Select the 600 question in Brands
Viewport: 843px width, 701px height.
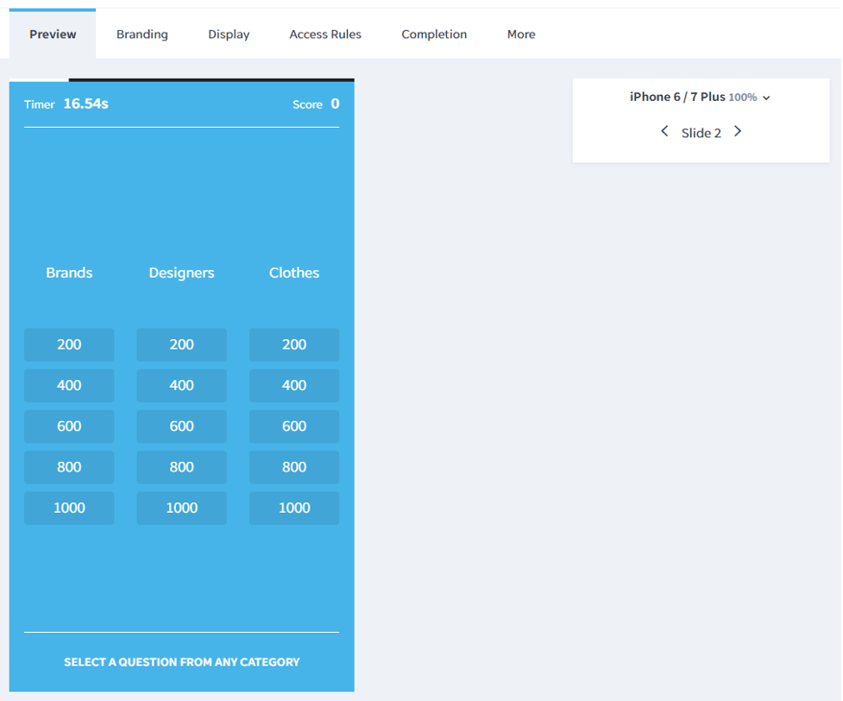coord(69,426)
